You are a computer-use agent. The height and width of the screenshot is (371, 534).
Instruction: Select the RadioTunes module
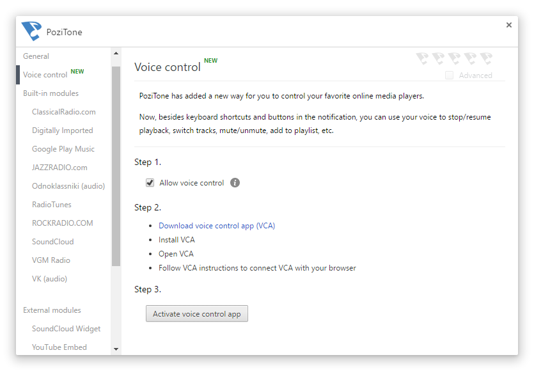point(52,205)
